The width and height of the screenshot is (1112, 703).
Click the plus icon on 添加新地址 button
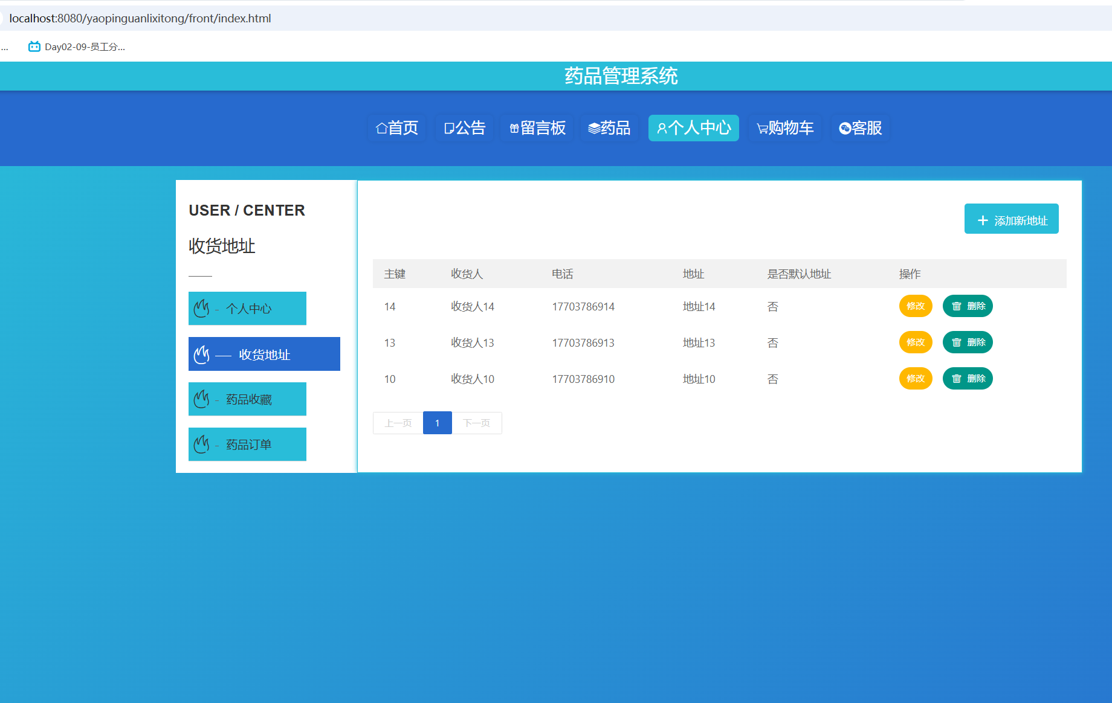[983, 220]
